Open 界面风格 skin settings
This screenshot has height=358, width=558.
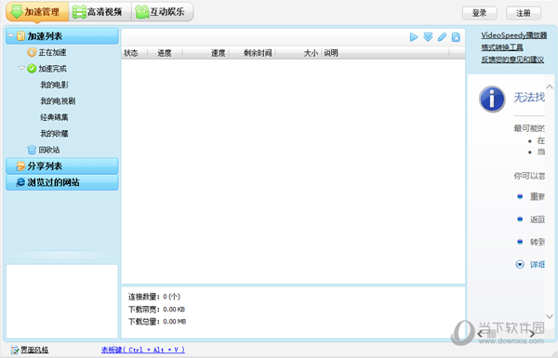click(x=34, y=350)
